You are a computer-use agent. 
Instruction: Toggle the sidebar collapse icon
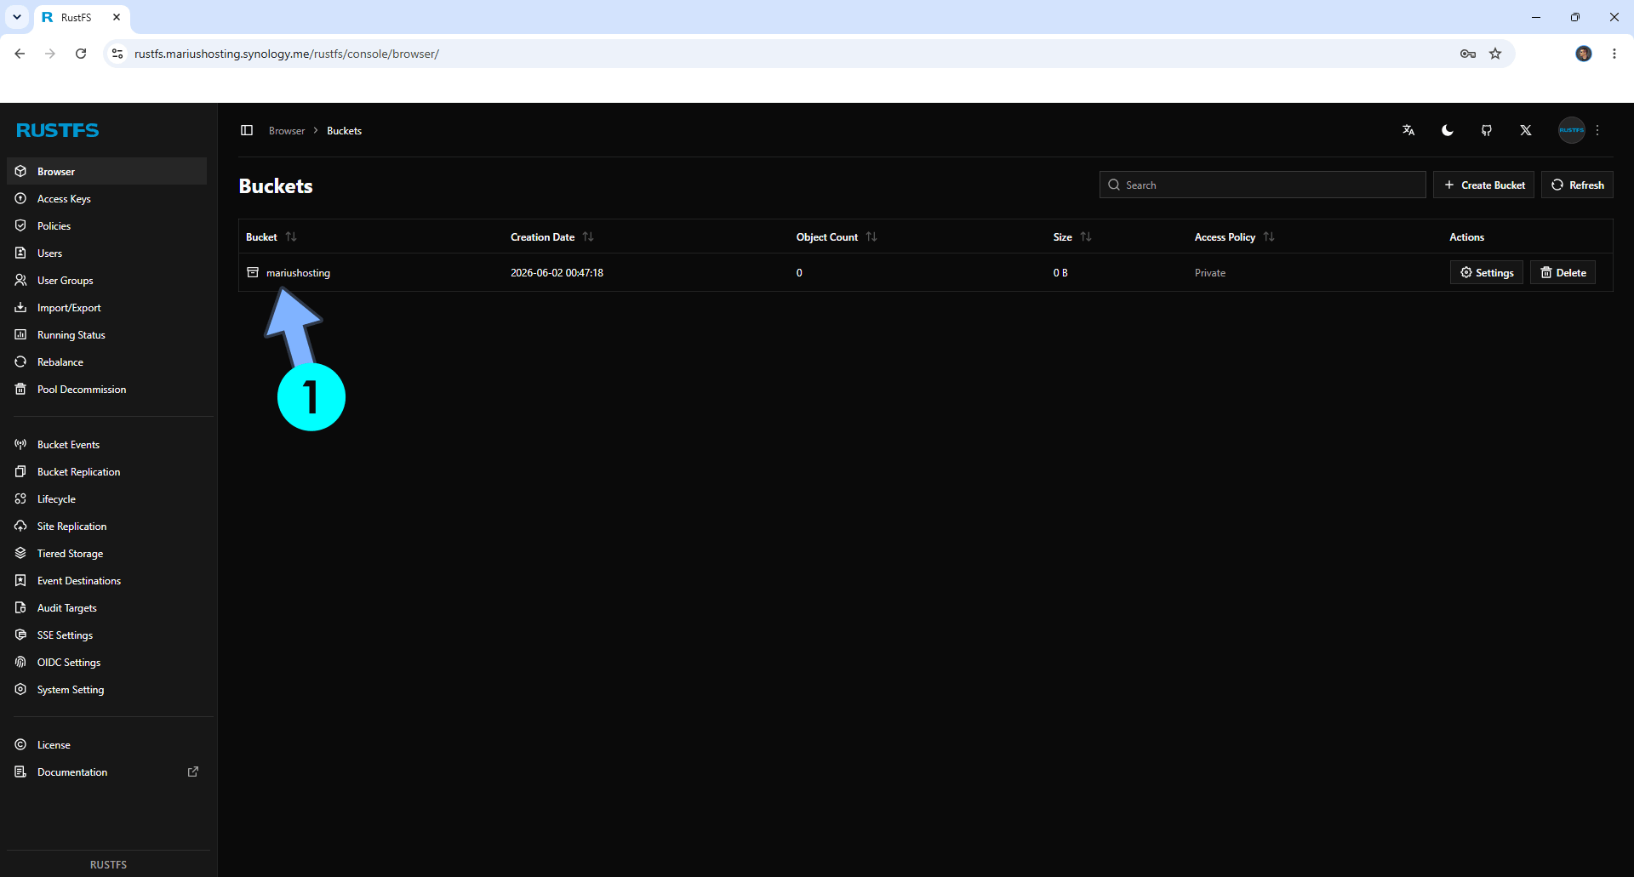click(x=247, y=130)
